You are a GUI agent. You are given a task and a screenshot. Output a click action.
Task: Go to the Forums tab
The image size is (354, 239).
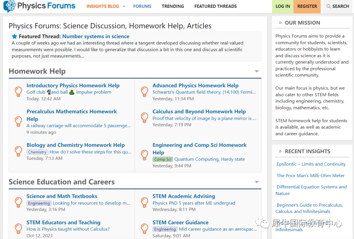pyautogui.click(x=142, y=6)
